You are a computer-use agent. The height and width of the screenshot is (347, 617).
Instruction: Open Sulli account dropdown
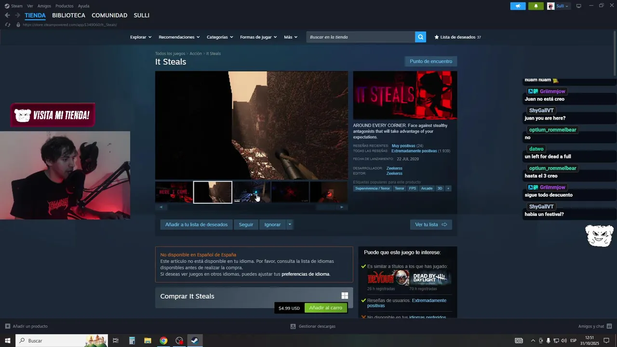pyautogui.click(x=563, y=6)
